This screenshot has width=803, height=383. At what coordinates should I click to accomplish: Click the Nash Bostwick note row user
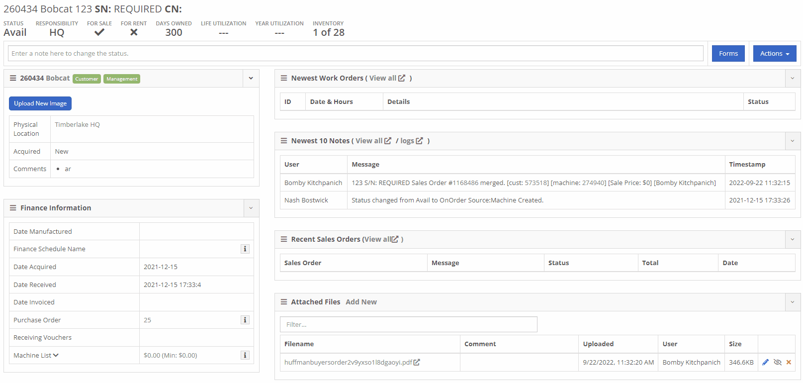[306, 200]
